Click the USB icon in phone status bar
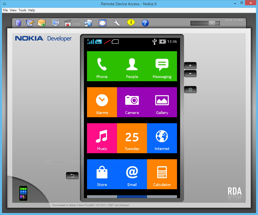 [x=154, y=41]
